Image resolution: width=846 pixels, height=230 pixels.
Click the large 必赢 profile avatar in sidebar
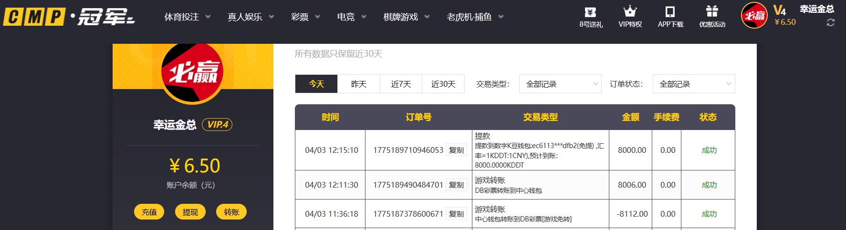pyautogui.click(x=193, y=72)
